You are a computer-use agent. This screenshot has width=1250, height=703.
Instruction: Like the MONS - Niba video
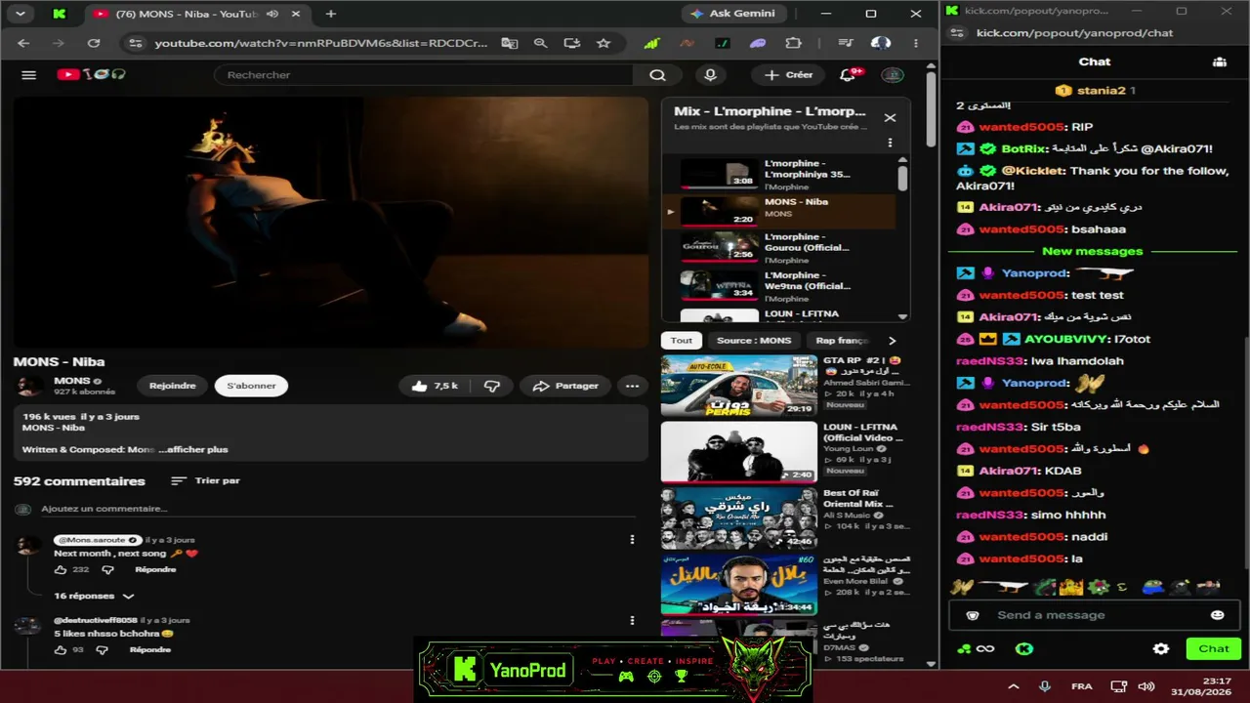point(435,386)
